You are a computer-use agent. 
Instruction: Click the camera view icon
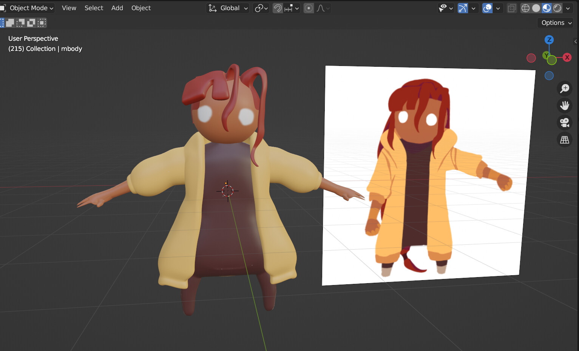tap(564, 122)
